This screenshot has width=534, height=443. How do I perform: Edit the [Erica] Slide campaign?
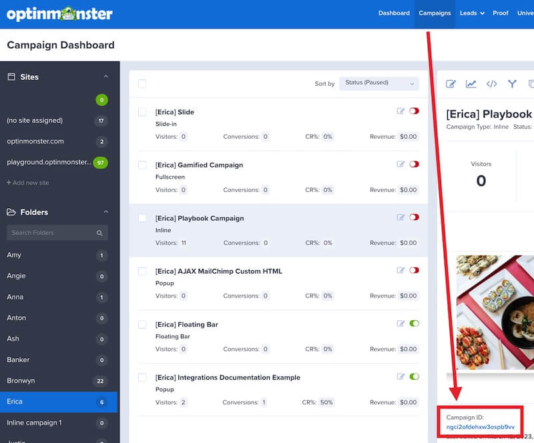402,111
